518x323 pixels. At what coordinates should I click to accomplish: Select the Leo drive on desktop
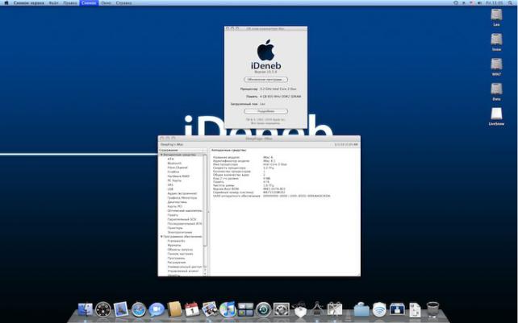pyautogui.click(x=496, y=18)
